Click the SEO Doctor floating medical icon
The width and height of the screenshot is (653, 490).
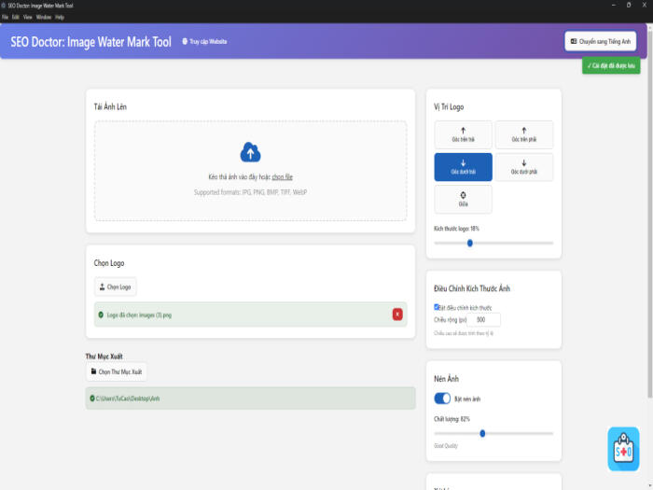623,450
